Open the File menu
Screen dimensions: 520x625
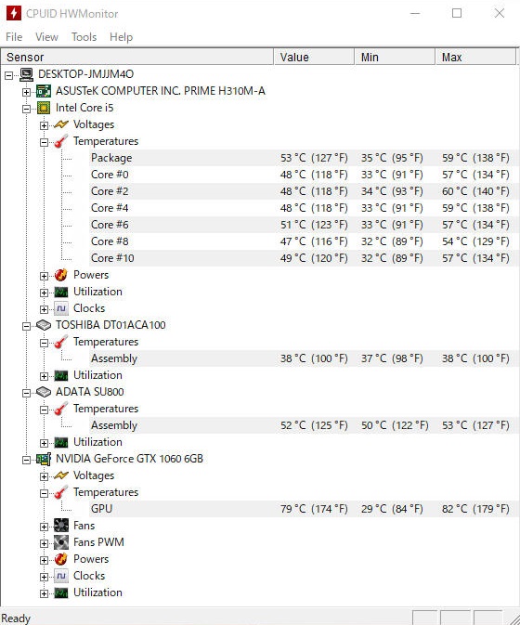(14, 37)
